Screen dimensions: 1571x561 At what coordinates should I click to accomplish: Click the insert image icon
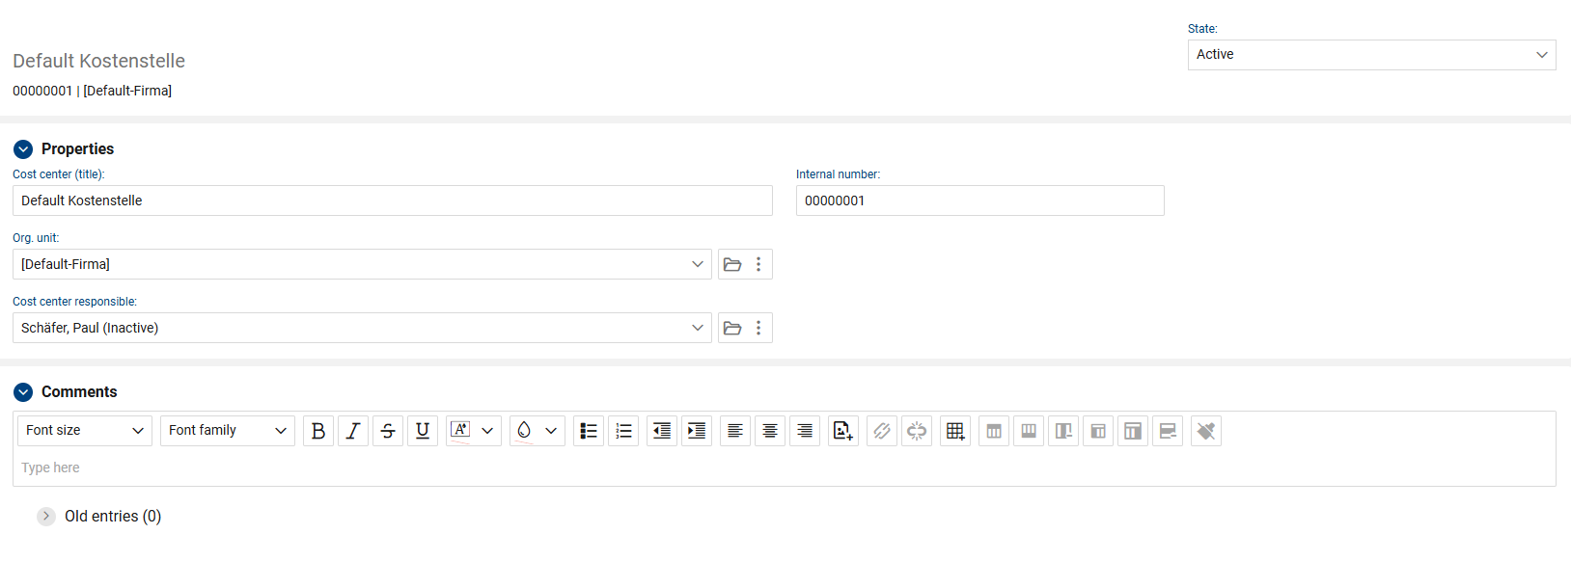coord(843,431)
